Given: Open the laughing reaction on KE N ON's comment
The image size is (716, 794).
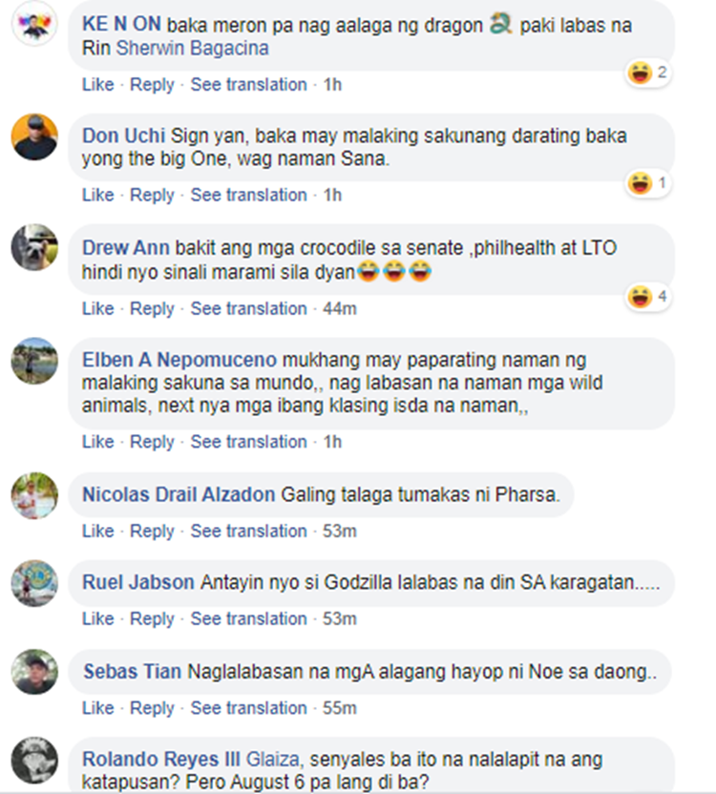Looking at the screenshot, I should point(648,73).
